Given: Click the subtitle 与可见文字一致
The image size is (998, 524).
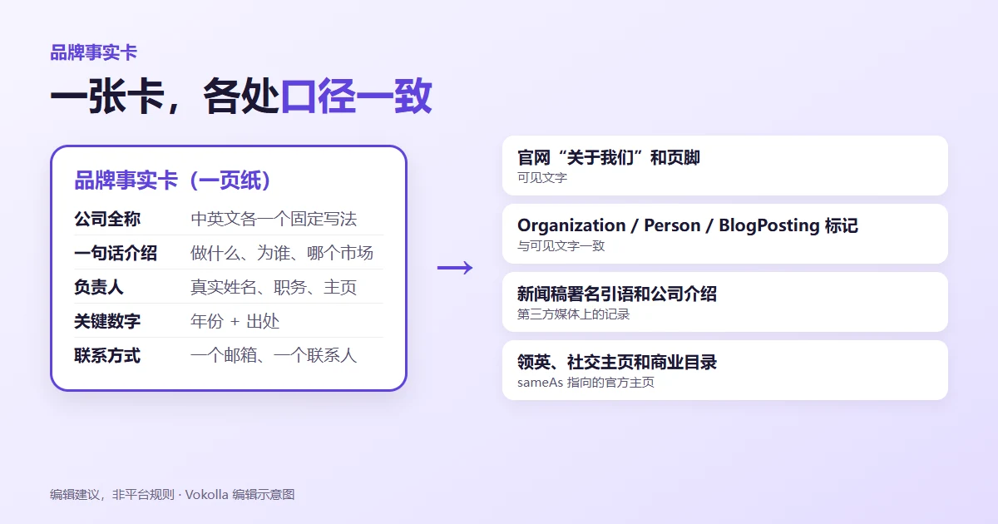Looking at the screenshot, I should click(x=561, y=245).
